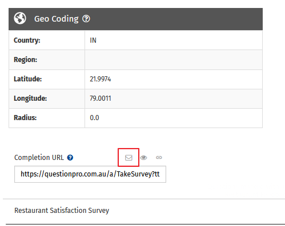Click the Region: label cell
The image size is (285, 226).
click(x=47, y=60)
